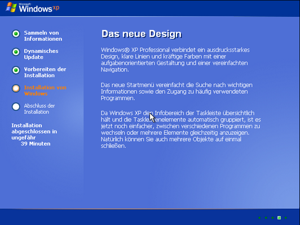This screenshot has height=225, width=300.
Task: Select the orange Installation von Windows label
Action: click(x=45, y=91)
